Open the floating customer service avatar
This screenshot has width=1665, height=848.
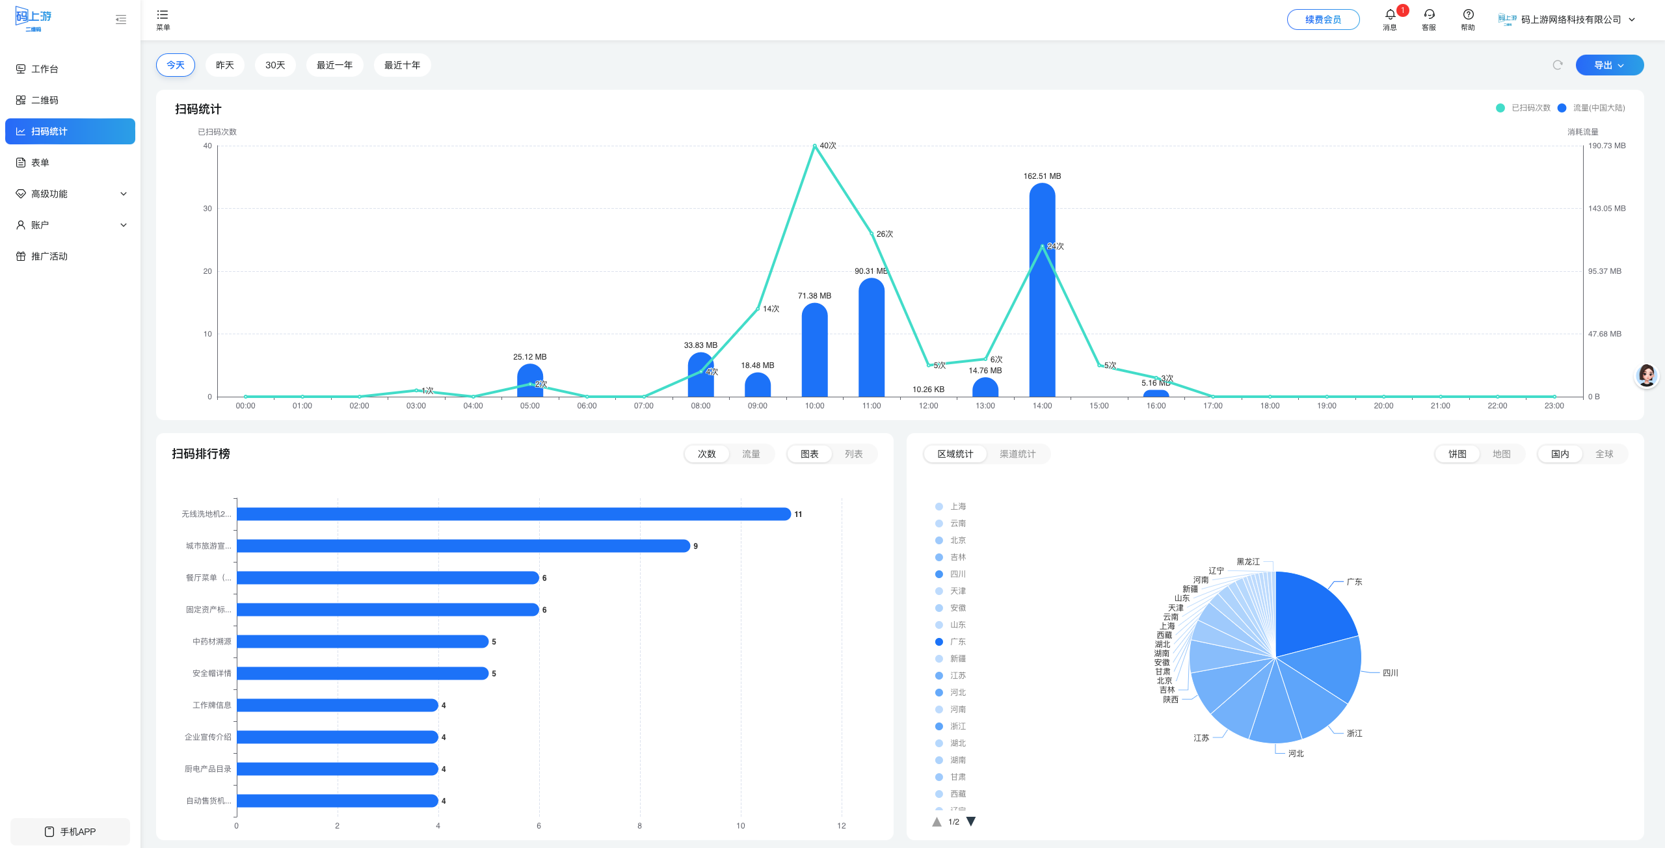[1646, 376]
